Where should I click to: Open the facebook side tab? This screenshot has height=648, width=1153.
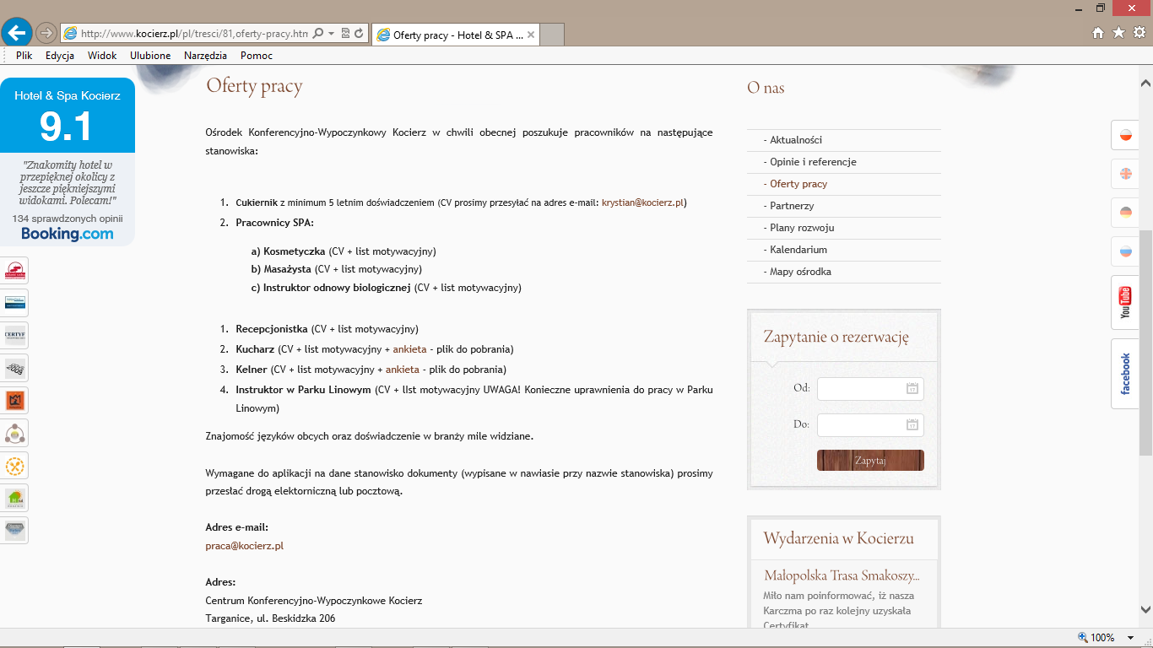(x=1125, y=374)
